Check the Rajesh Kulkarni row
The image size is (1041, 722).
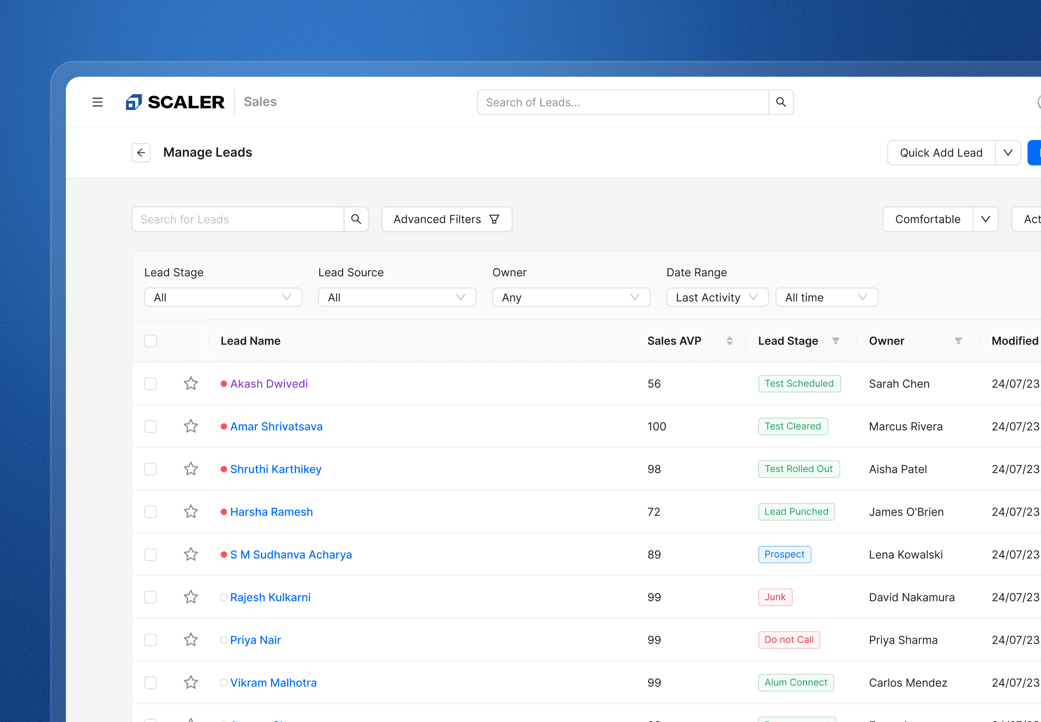tap(151, 597)
